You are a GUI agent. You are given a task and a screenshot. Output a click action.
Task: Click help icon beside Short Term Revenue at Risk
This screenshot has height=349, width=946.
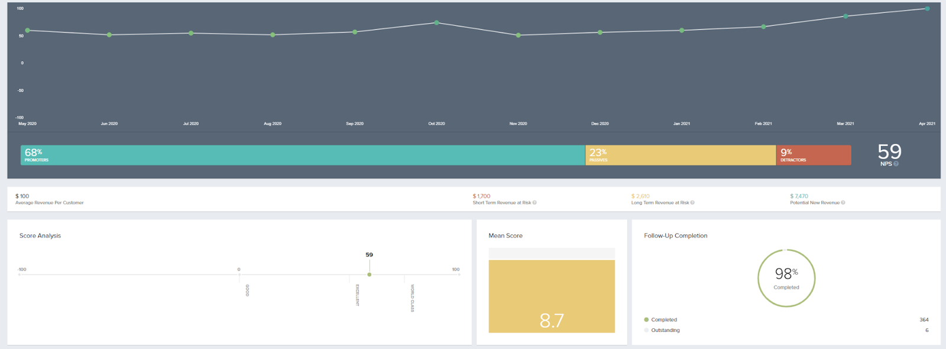coord(534,203)
